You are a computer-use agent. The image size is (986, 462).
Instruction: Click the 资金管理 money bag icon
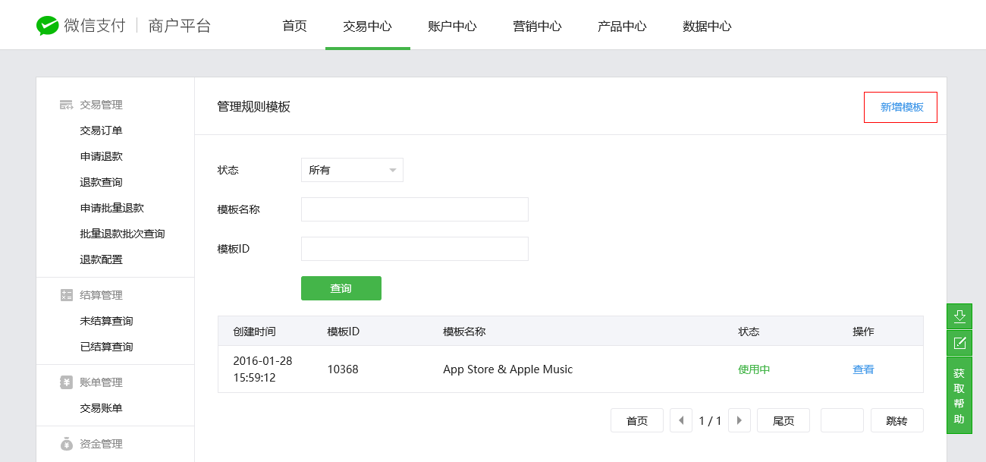point(66,444)
